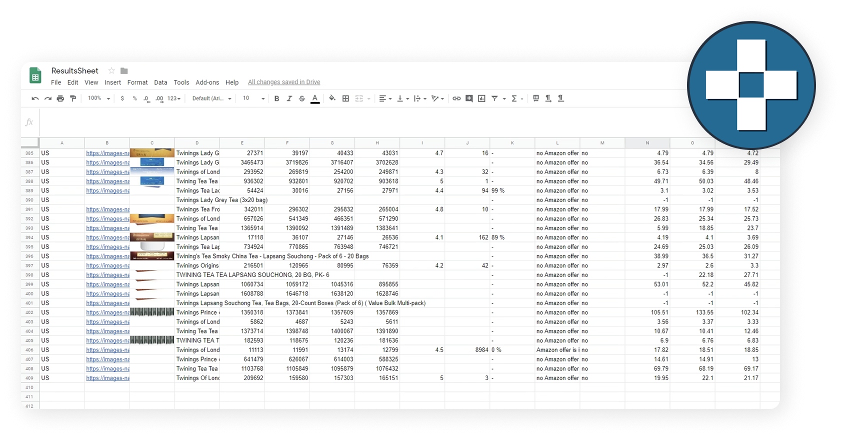Screen dimensions: 845x438
Task: Undo the last action
Action: coord(35,98)
